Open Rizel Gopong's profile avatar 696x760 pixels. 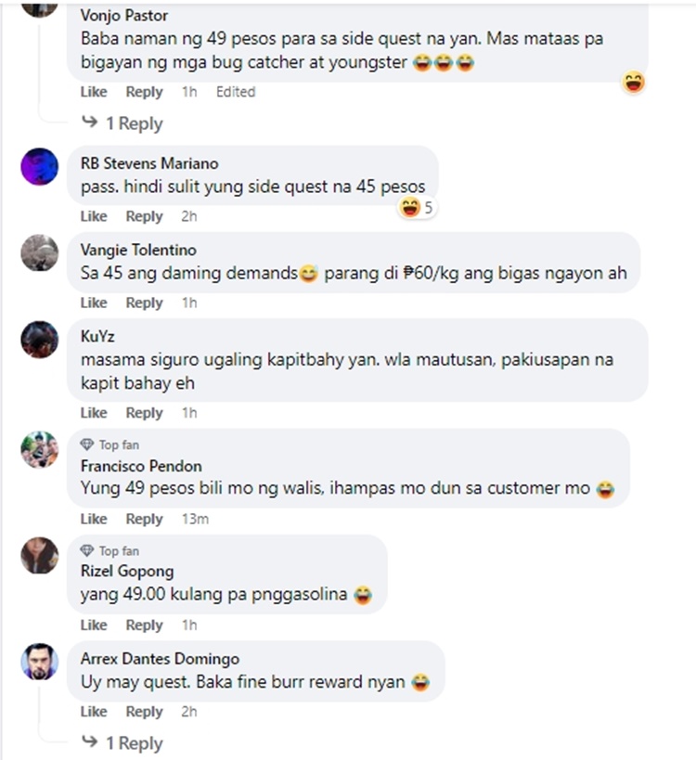[40, 556]
